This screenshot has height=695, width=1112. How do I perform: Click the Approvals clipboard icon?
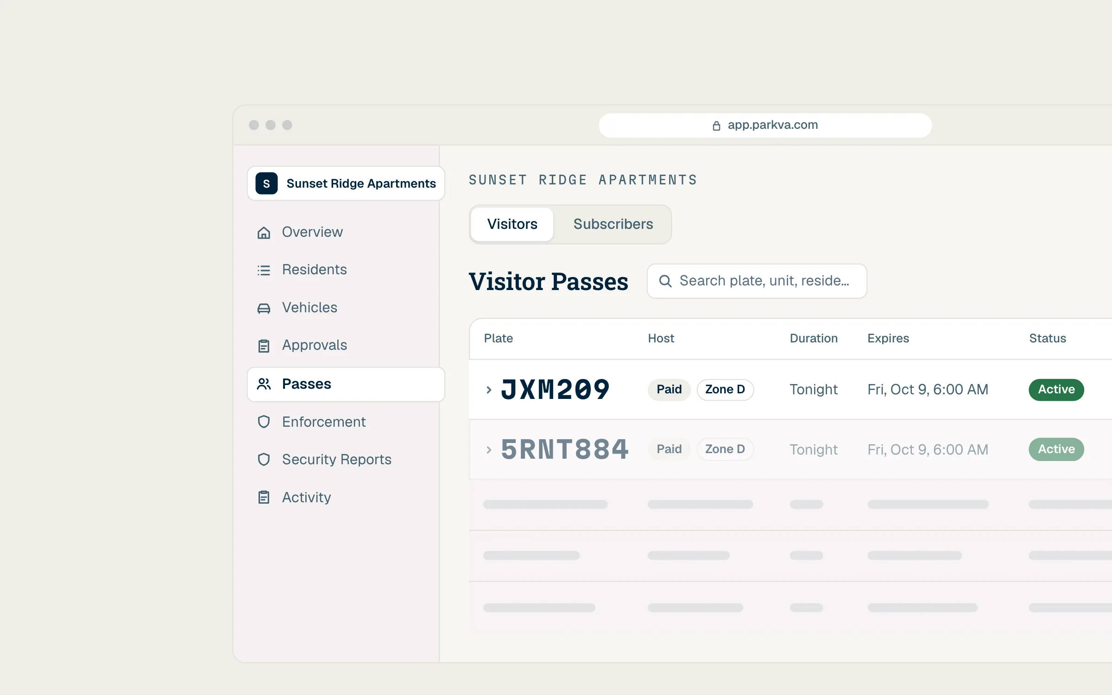click(x=264, y=346)
